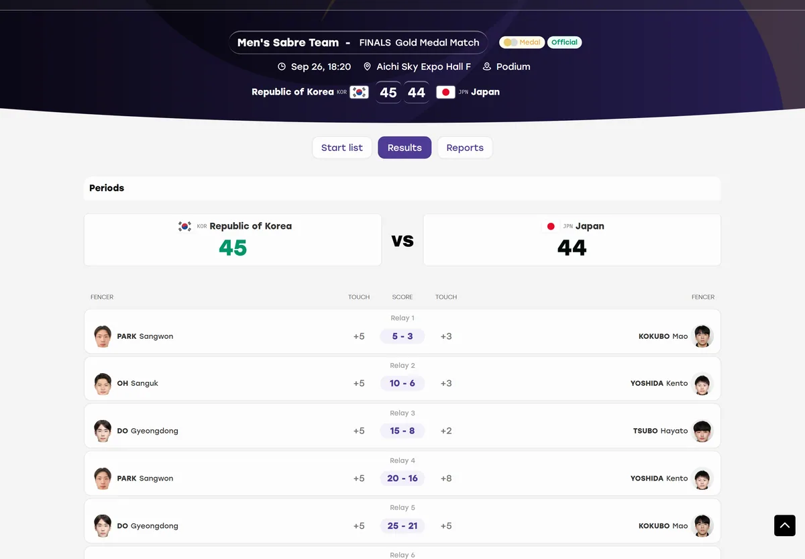Select the Results tab
The height and width of the screenshot is (559, 805).
(405, 148)
